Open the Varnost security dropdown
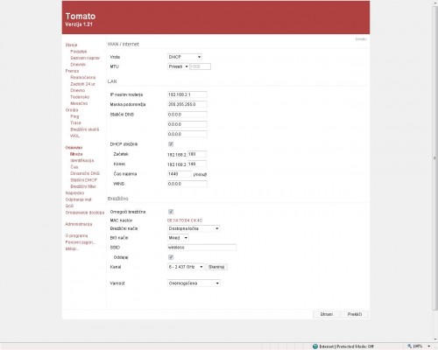 pos(194,283)
